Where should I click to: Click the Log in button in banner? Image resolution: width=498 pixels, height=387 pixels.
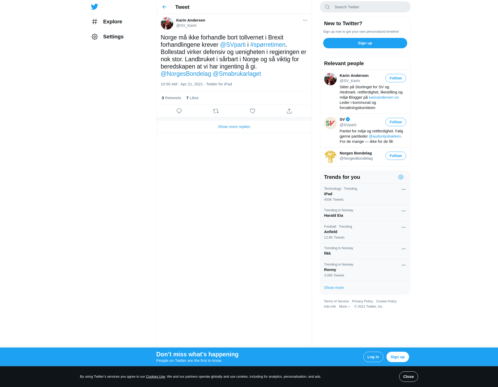coord(373,357)
